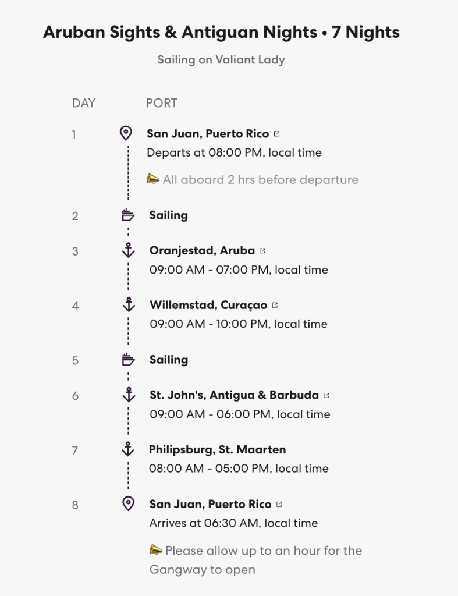This screenshot has width=458, height=596.
Task: Open external link icon next to Willemstad, Curaçao
Action: click(275, 305)
